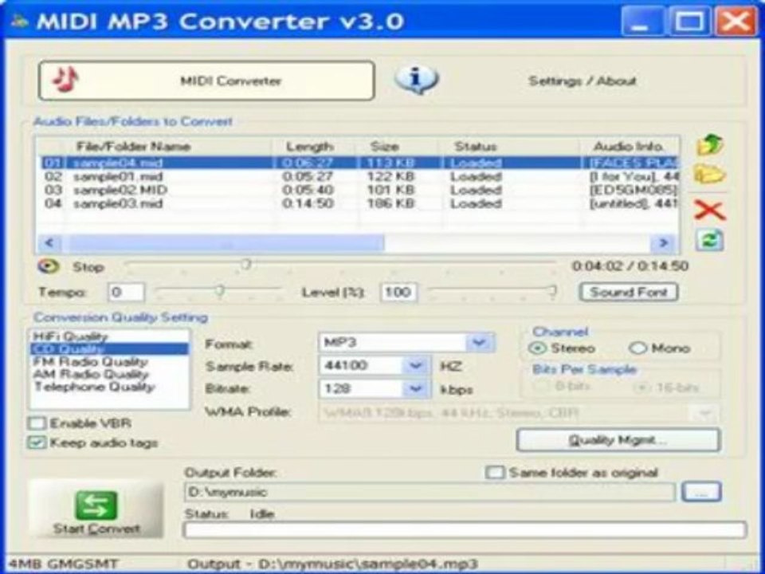Click into the Tempo value field

(x=126, y=293)
